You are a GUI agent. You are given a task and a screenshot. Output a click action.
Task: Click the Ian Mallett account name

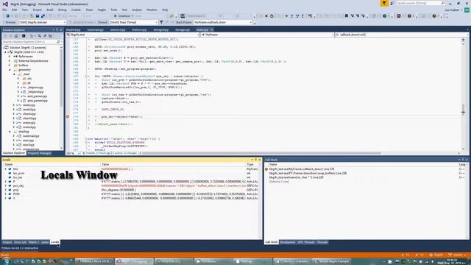(x=452, y=10)
